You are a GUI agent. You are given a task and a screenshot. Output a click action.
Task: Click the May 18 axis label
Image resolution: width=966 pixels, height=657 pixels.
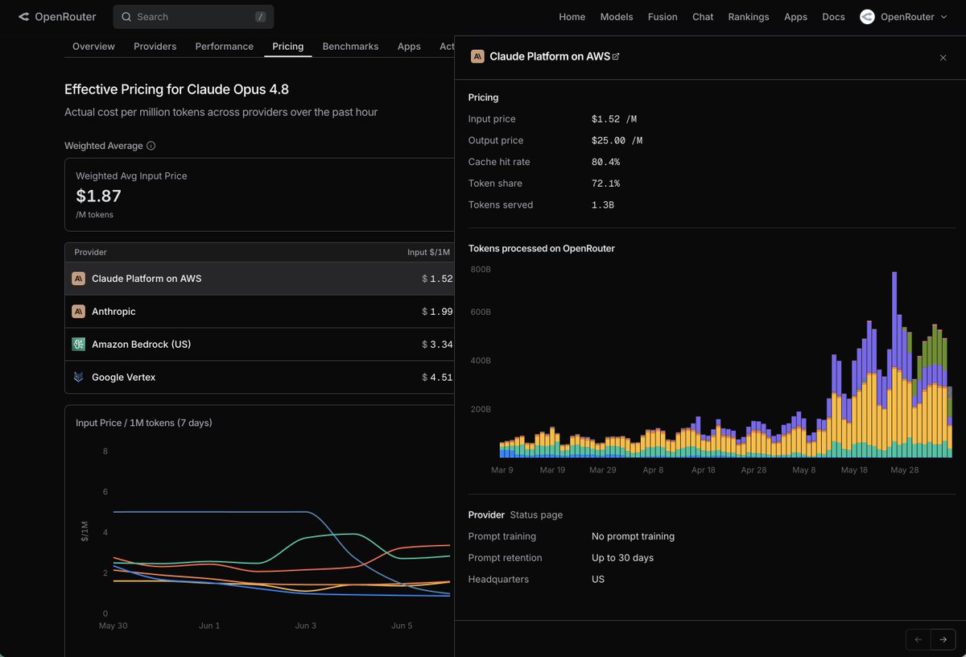pos(854,469)
